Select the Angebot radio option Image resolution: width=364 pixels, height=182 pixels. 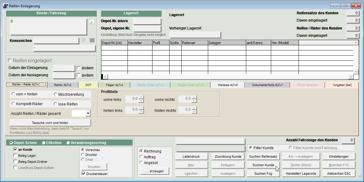pyautogui.click(x=141, y=163)
